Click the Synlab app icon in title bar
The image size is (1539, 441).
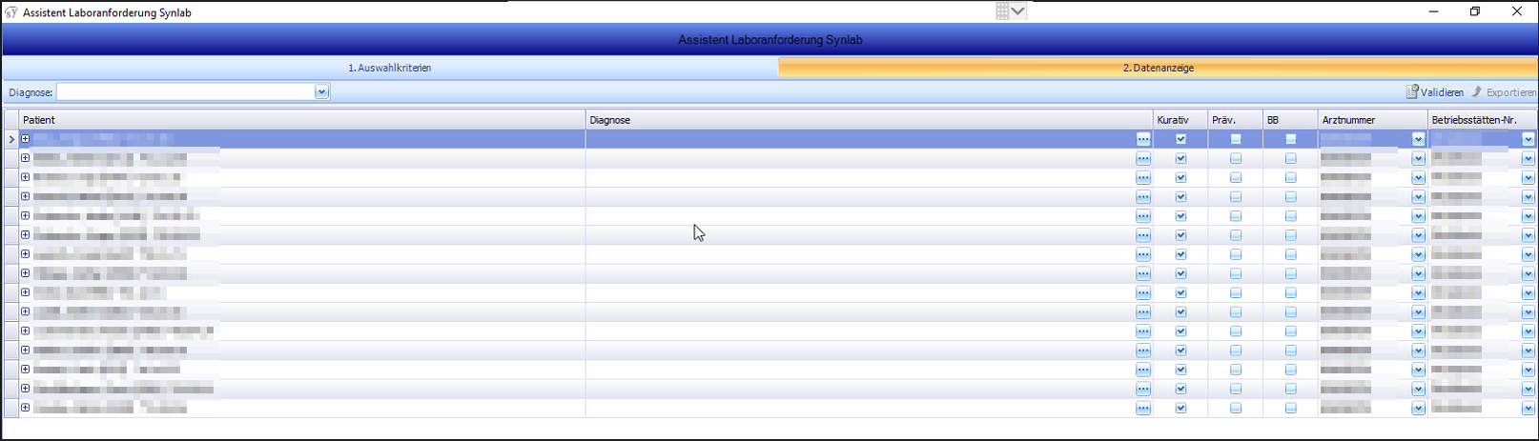point(11,12)
